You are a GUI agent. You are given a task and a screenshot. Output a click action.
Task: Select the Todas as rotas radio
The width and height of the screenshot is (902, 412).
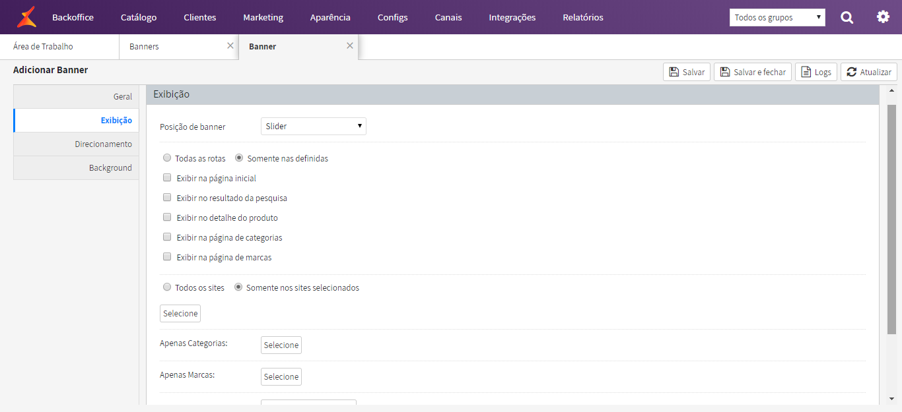click(167, 158)
